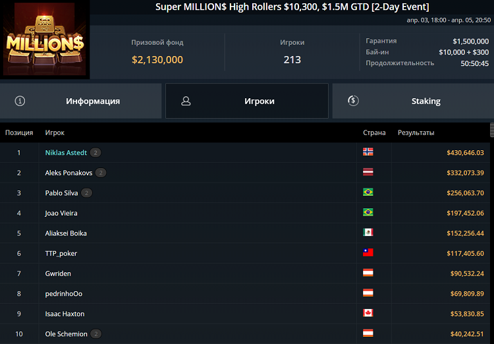494x344 pixels.
Task: Click the Позиция column header
Action: (19, 132)
